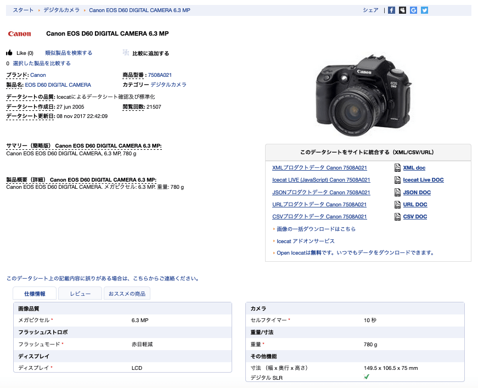Click the thumbs-up Like icon
This screenshot has height=388, width=478.
pyautogui.click(x=9, y=53)
